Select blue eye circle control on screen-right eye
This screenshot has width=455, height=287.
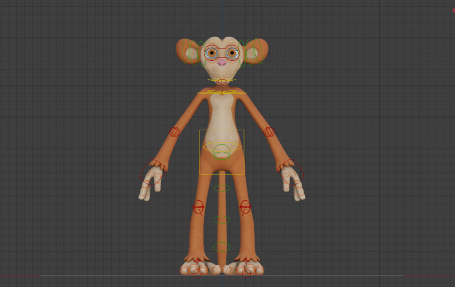pyautogui.click(x=232, y=53)
